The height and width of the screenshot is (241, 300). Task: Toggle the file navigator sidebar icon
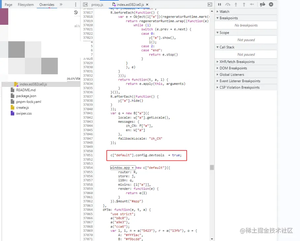85,5
